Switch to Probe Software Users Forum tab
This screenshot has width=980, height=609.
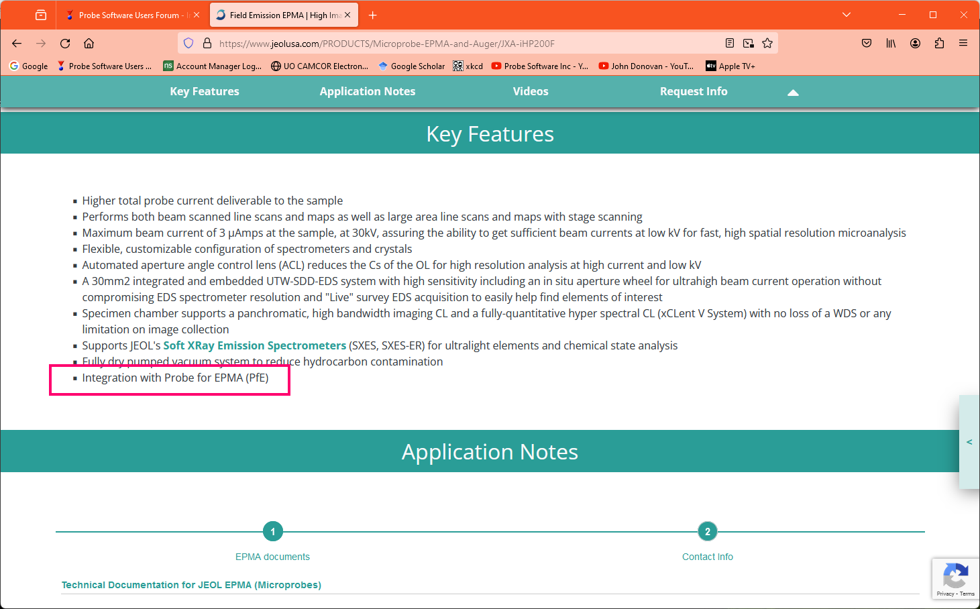pos(127,15)
